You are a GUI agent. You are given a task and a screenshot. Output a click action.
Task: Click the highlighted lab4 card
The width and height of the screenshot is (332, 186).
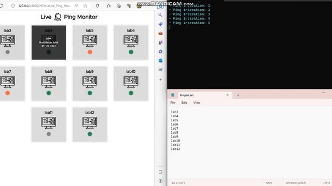point(49,42)
